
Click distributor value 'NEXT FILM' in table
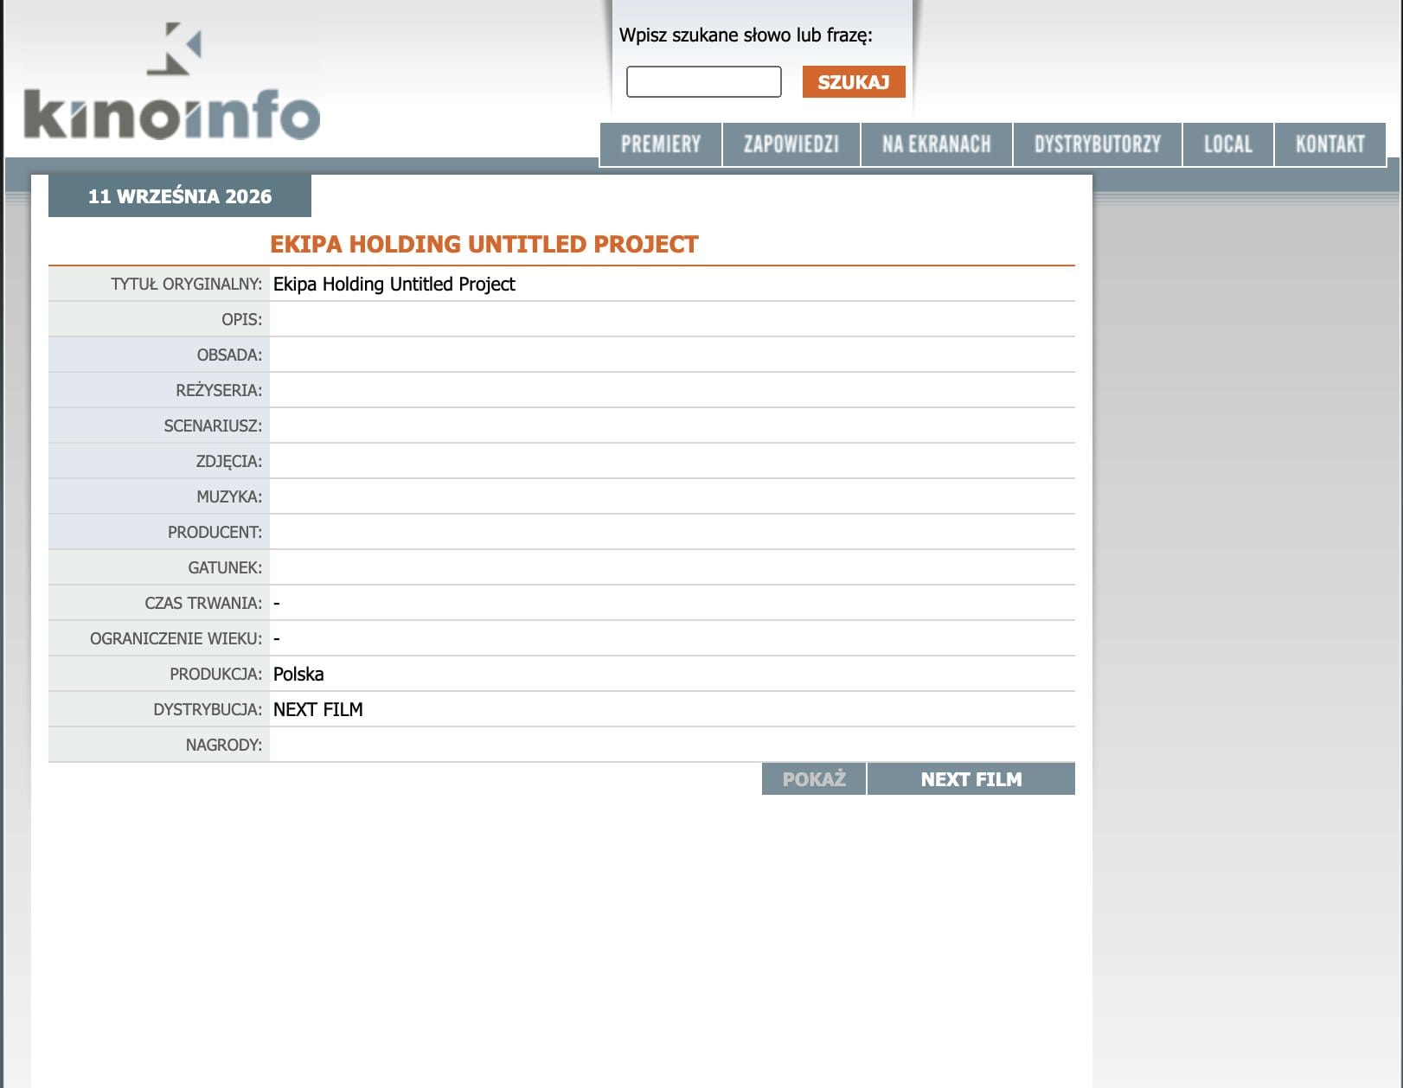(x=318, y=710)
